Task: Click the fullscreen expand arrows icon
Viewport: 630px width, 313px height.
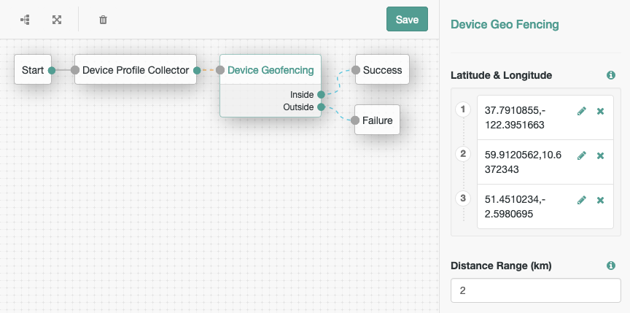Action: 57,19
